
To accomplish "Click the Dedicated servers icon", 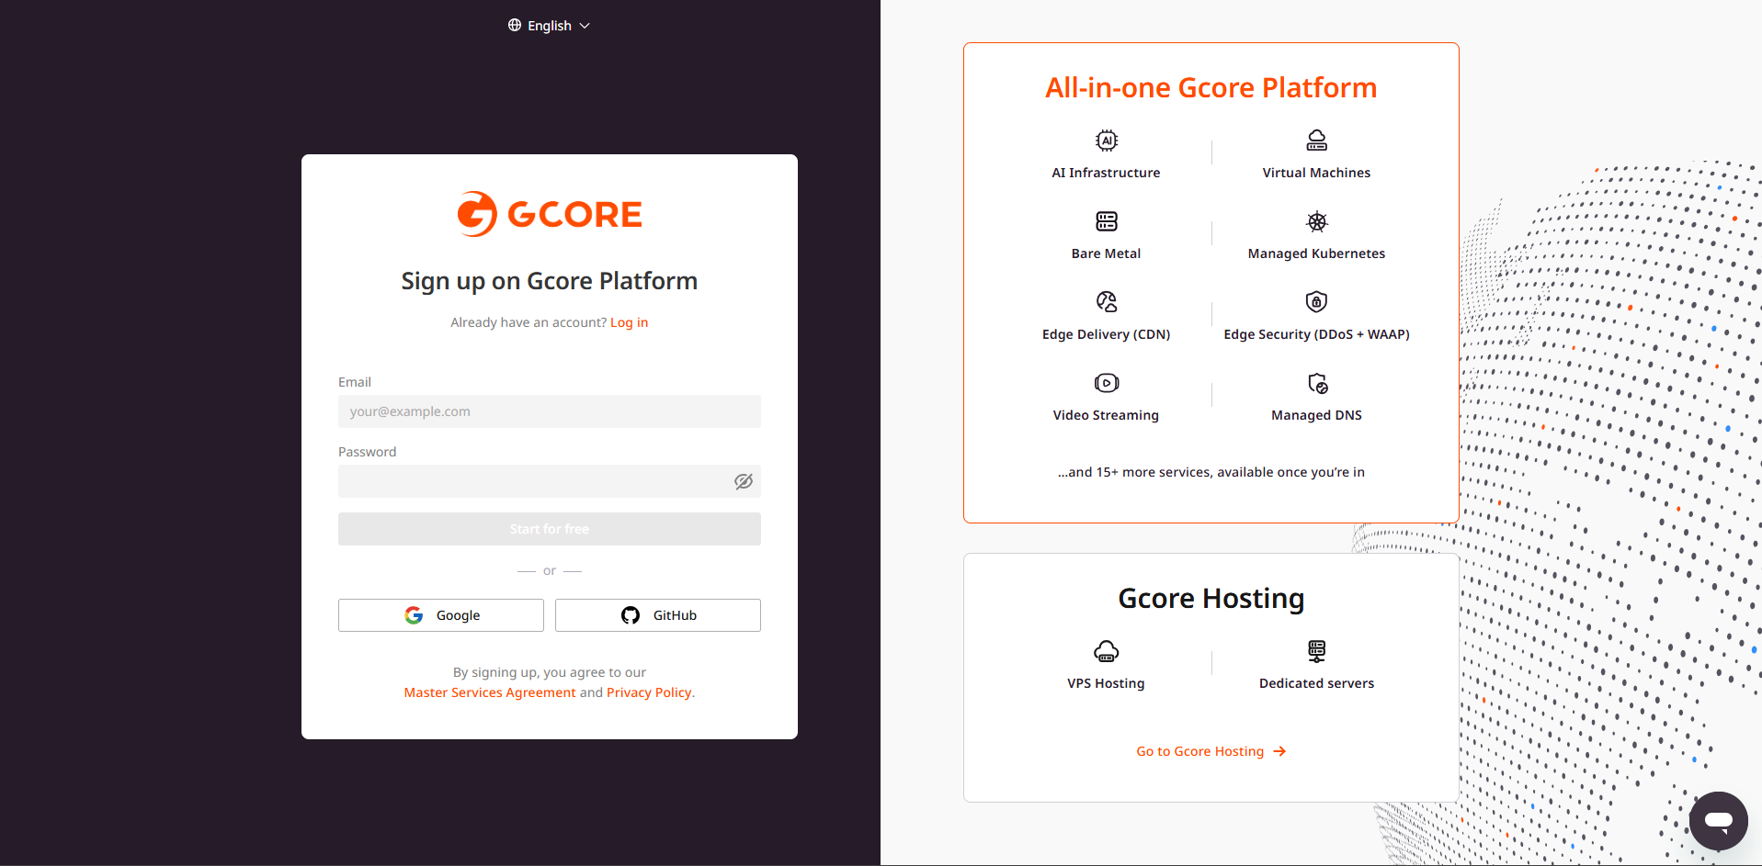I will (x=1317, y=651).
